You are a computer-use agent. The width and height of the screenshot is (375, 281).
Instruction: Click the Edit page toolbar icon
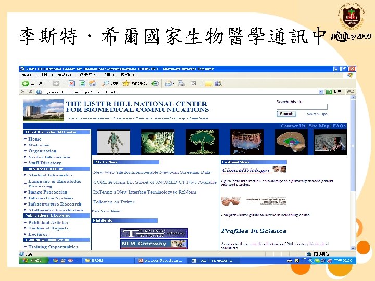pos(193,83)
